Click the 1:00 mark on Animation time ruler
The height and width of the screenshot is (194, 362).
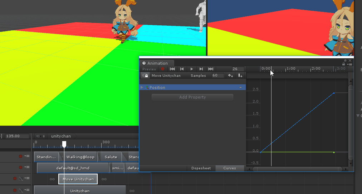291,69
